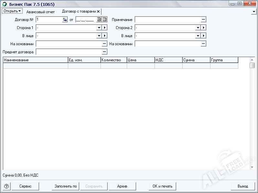Click the Архив button
This screenshot has height=193, width=258.
122,186
